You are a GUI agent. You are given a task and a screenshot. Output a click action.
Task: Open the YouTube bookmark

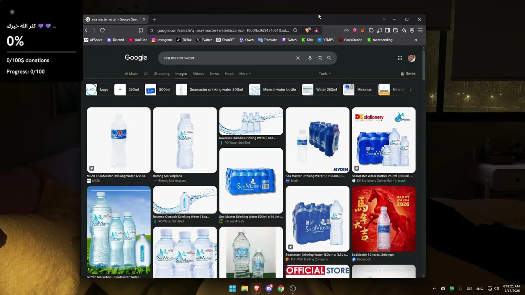[138, 40]
